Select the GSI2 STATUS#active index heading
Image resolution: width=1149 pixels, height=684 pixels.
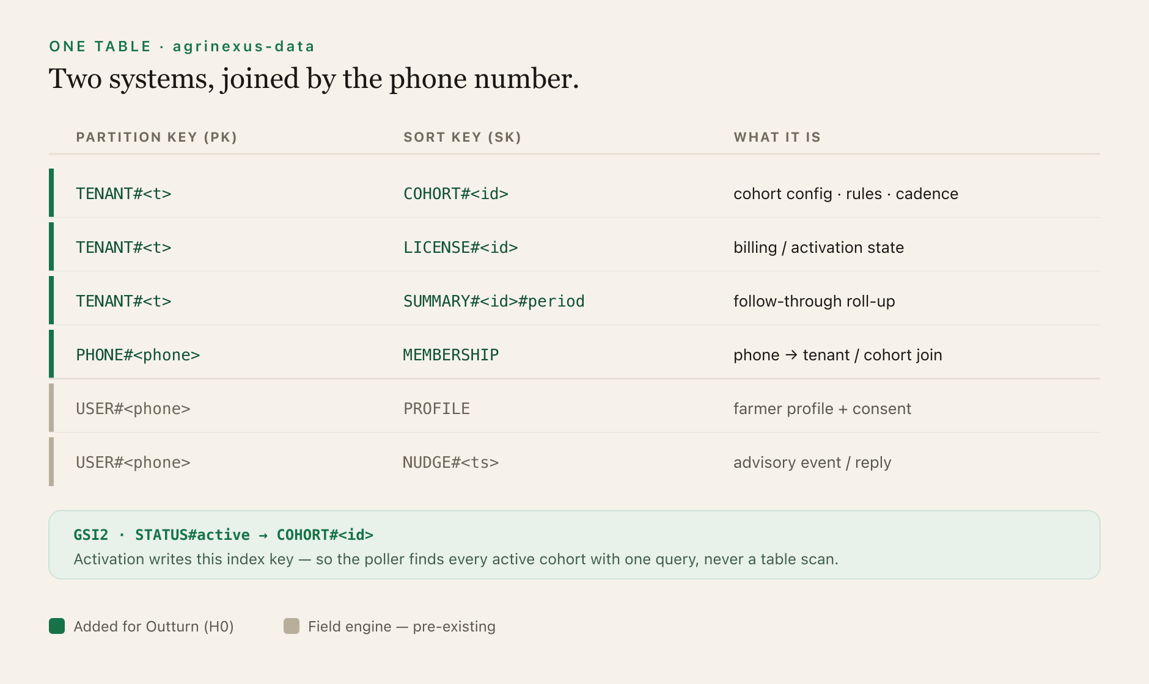click(x=224, y=535)
